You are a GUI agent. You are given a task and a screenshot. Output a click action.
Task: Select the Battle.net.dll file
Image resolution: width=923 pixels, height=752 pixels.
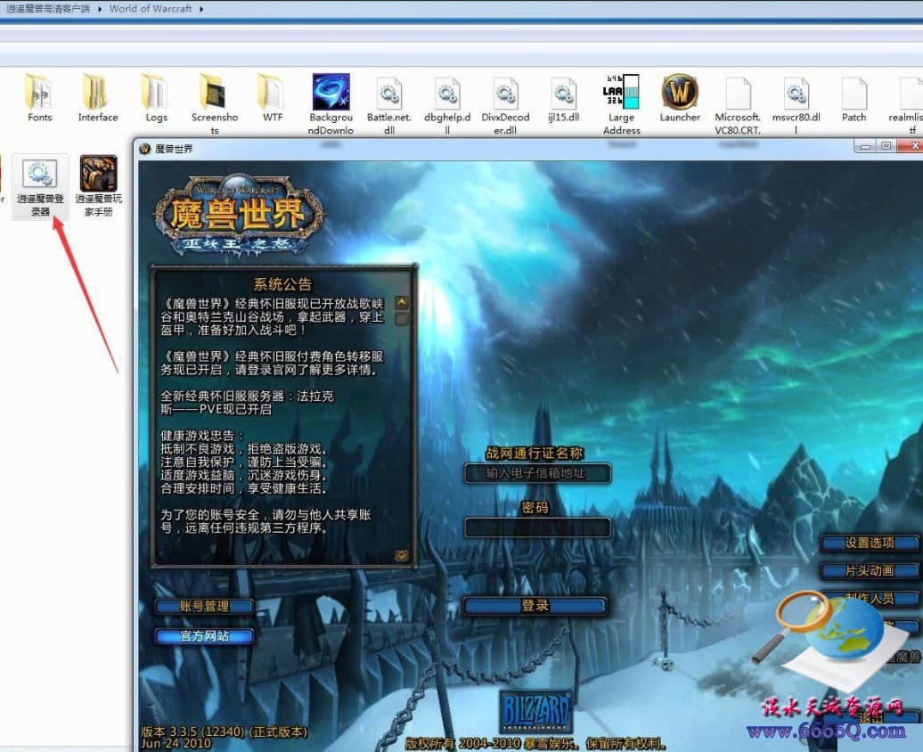(x=389, y=103)
